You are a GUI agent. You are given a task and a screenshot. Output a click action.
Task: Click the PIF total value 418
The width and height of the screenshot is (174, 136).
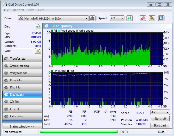point(84,124)
